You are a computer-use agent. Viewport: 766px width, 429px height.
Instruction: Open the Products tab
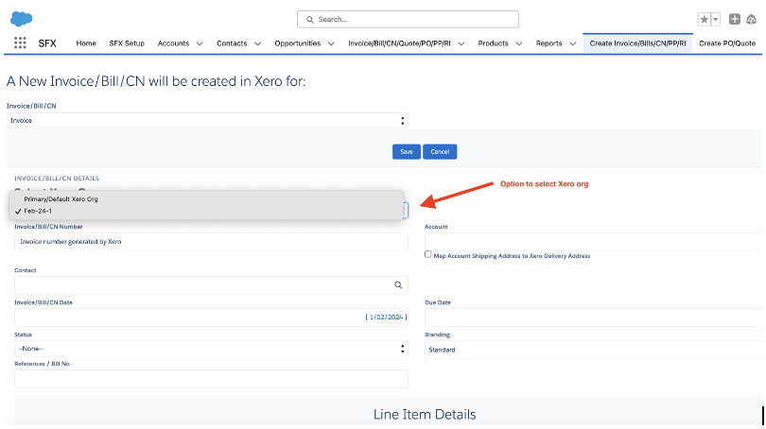coord(493,43)
